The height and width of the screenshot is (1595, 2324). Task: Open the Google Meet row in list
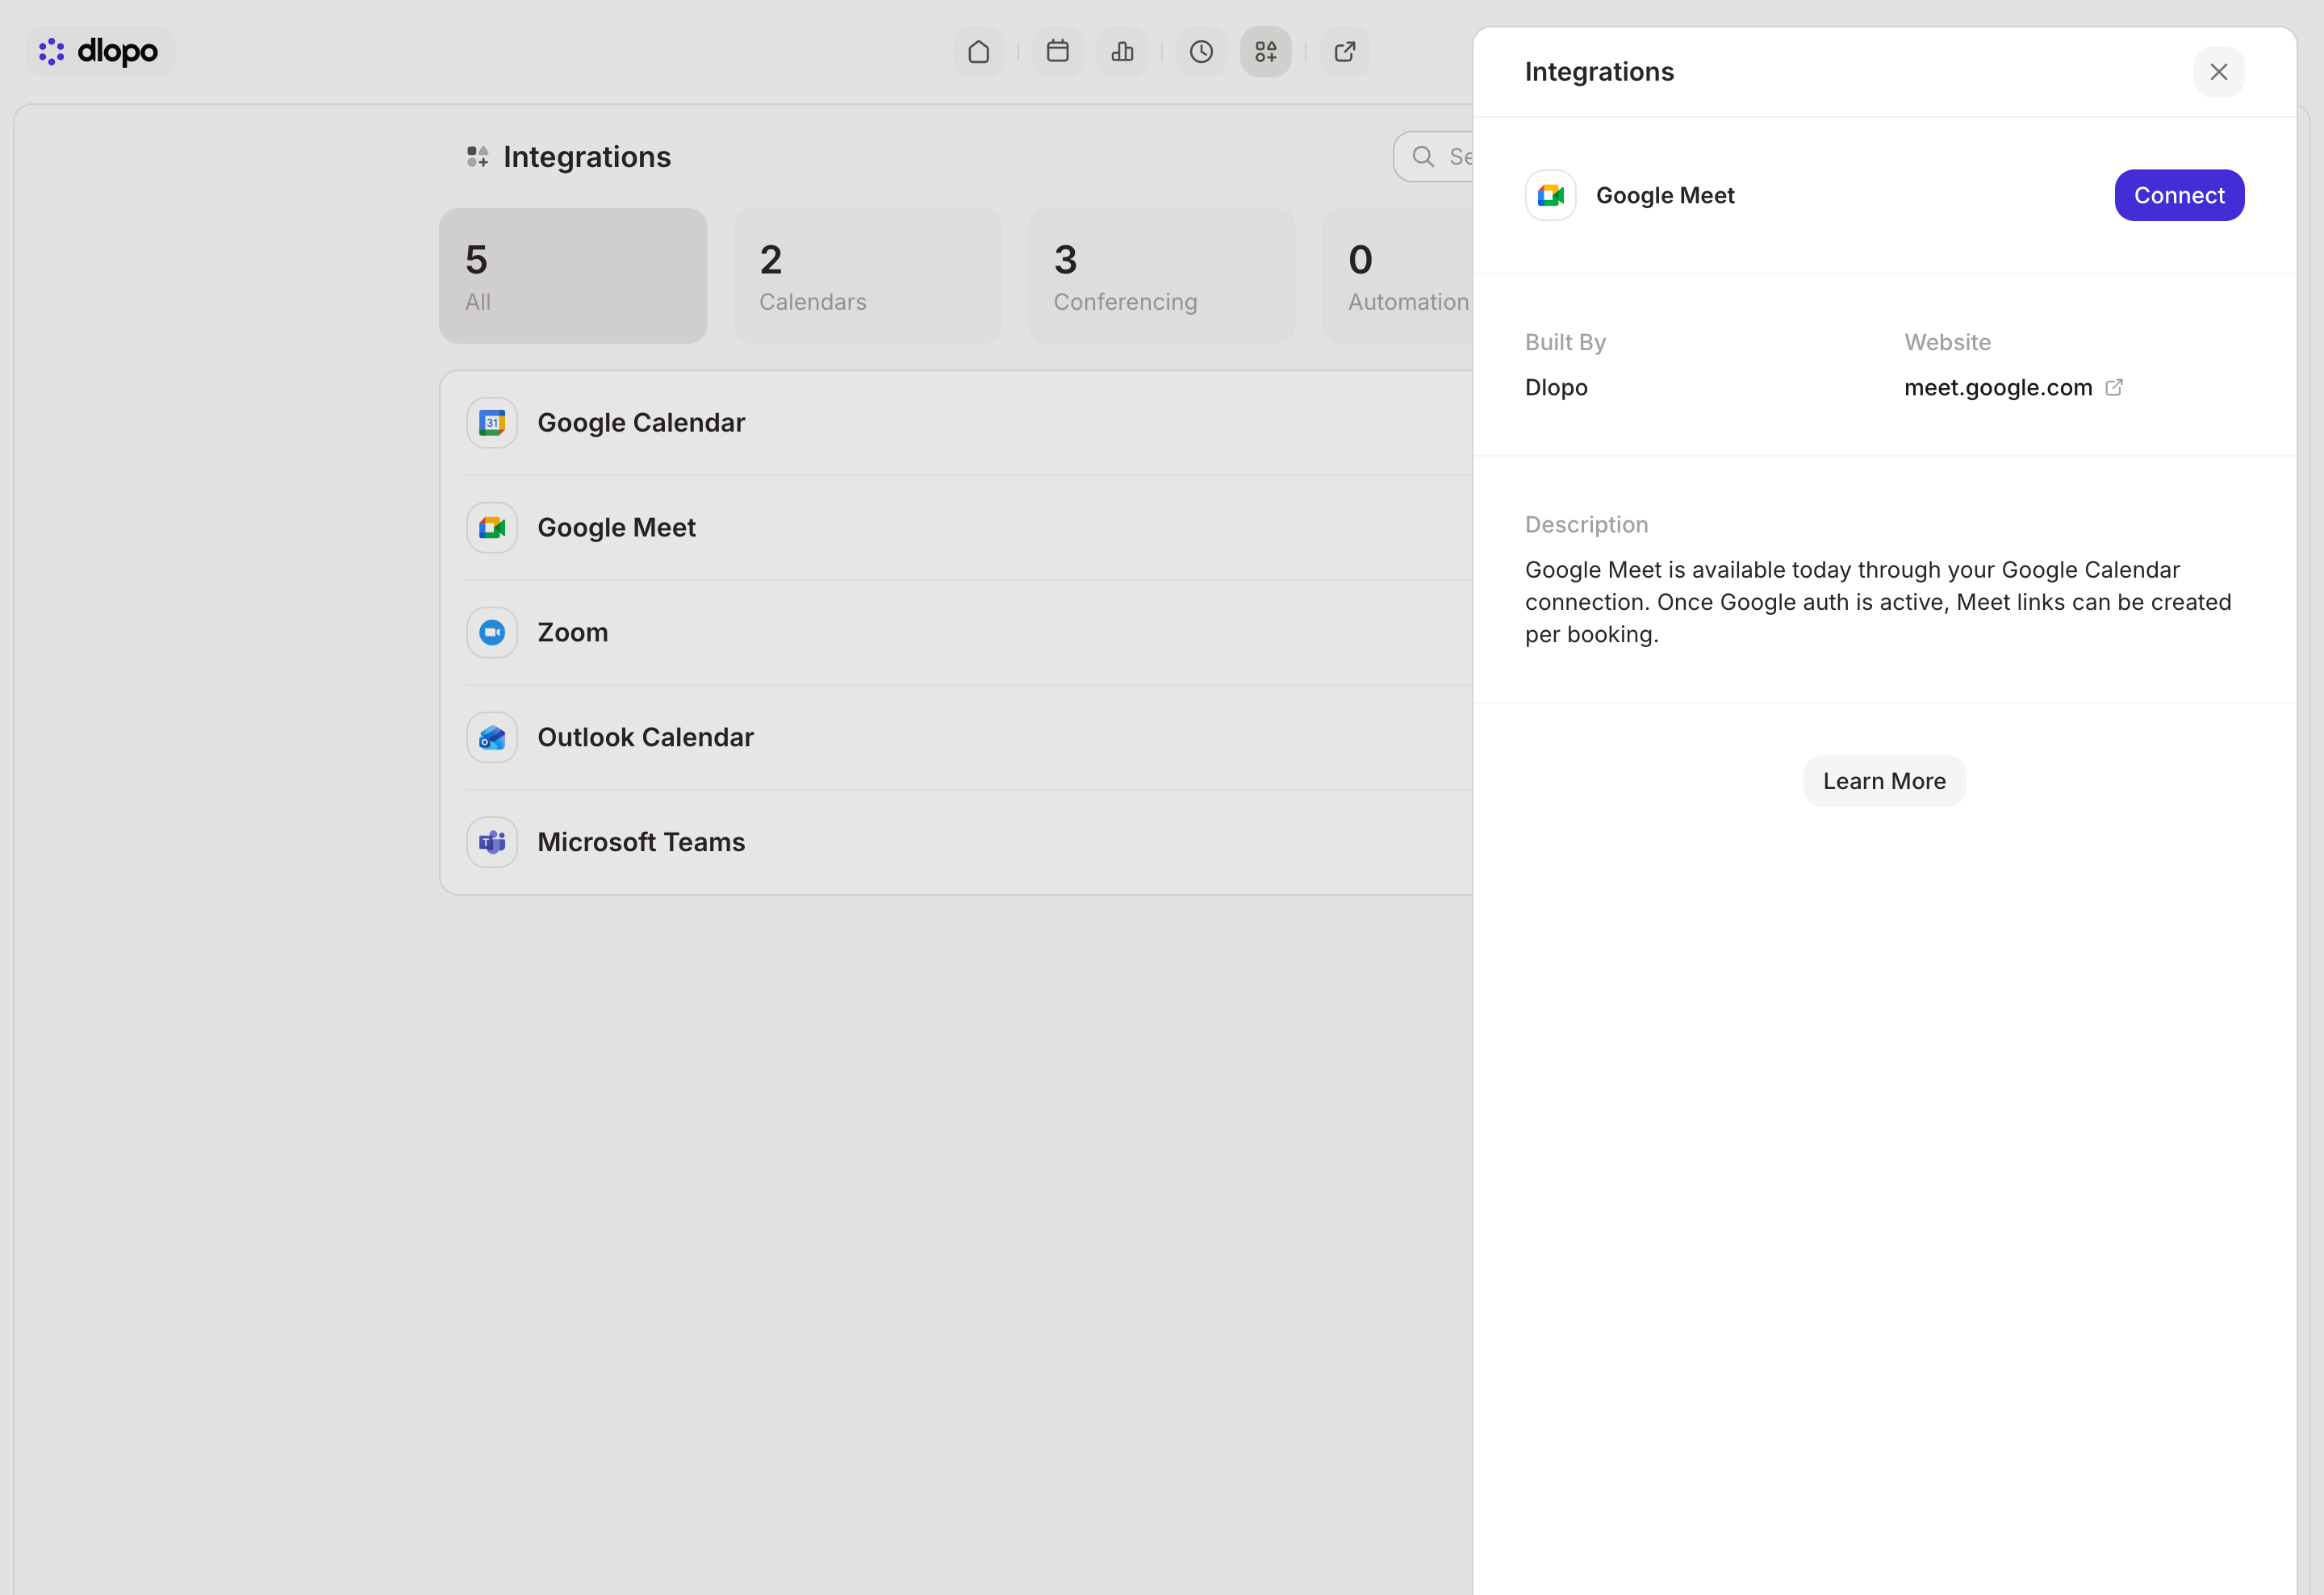pyautogui.click(x=957, y=528)
